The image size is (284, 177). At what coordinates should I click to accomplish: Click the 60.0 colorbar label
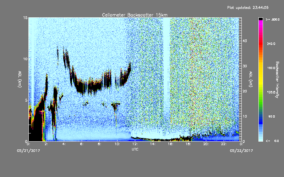coord(272,116)
